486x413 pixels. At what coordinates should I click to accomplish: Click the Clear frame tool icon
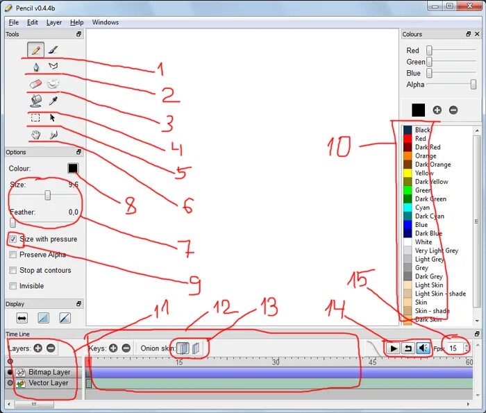[53, 83]
